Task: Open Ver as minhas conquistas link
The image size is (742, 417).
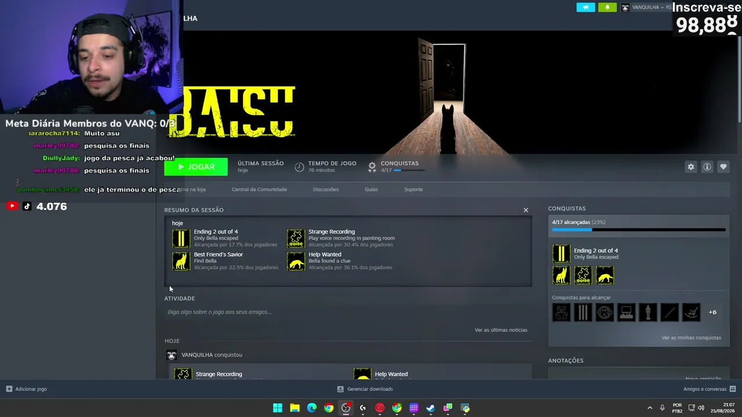Action: coord(691,338)
